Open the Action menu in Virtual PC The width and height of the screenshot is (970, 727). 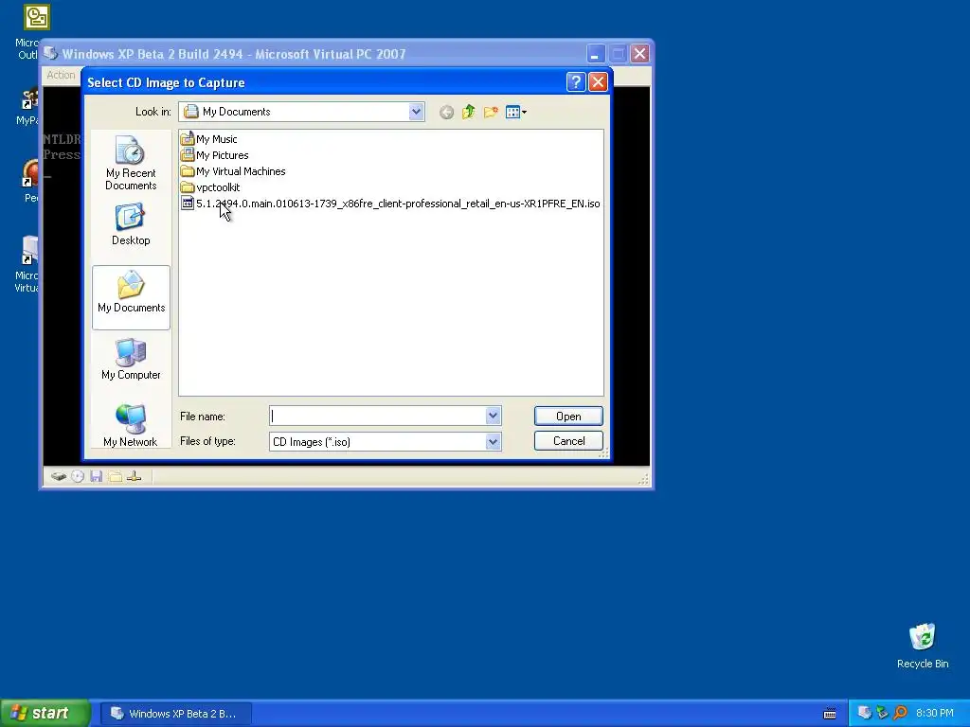(x=61, y=75)
